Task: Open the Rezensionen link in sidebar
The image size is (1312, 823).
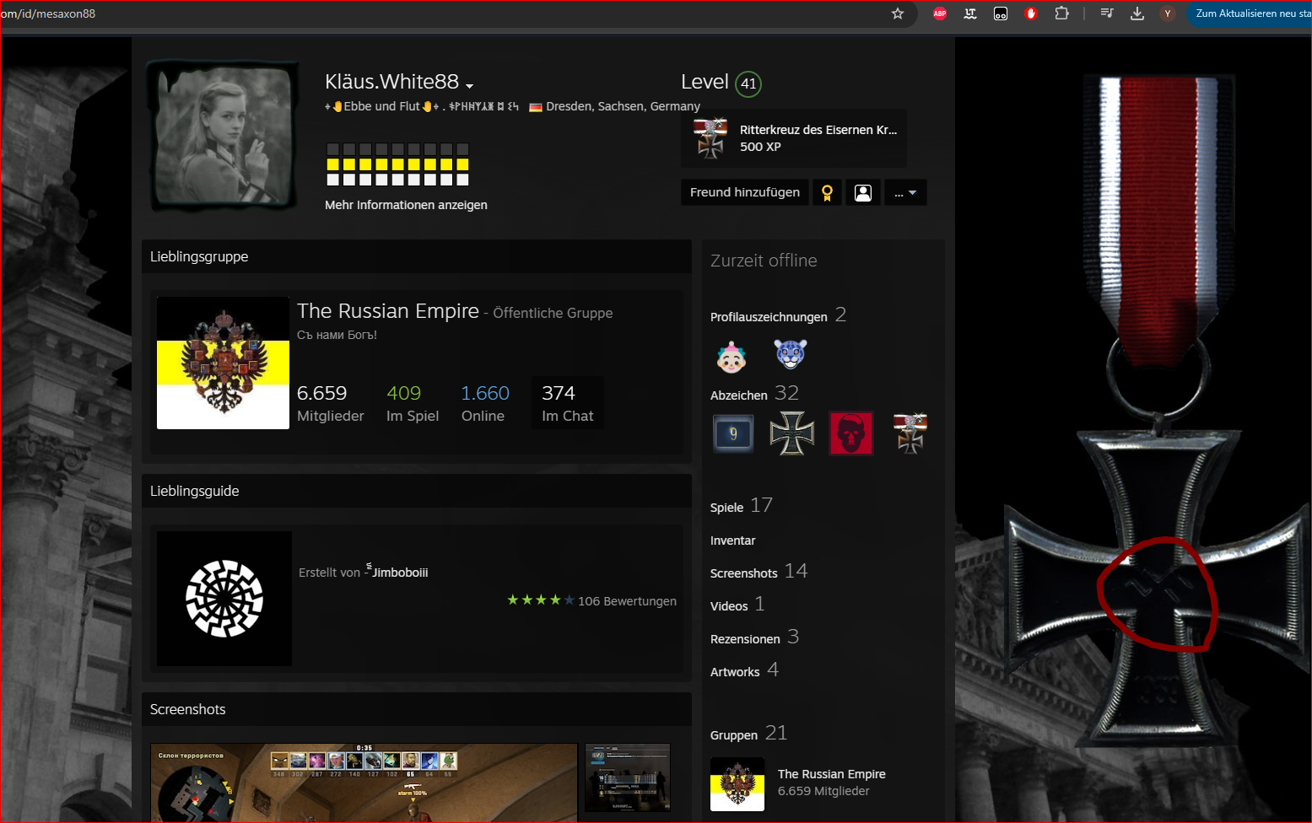Action: [745, 639]
